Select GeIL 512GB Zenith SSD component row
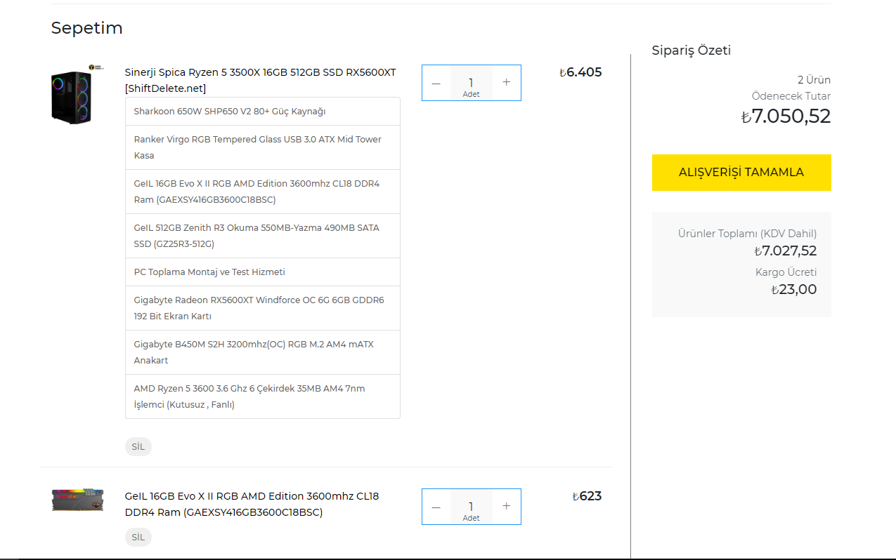 [x=263, y=236]
